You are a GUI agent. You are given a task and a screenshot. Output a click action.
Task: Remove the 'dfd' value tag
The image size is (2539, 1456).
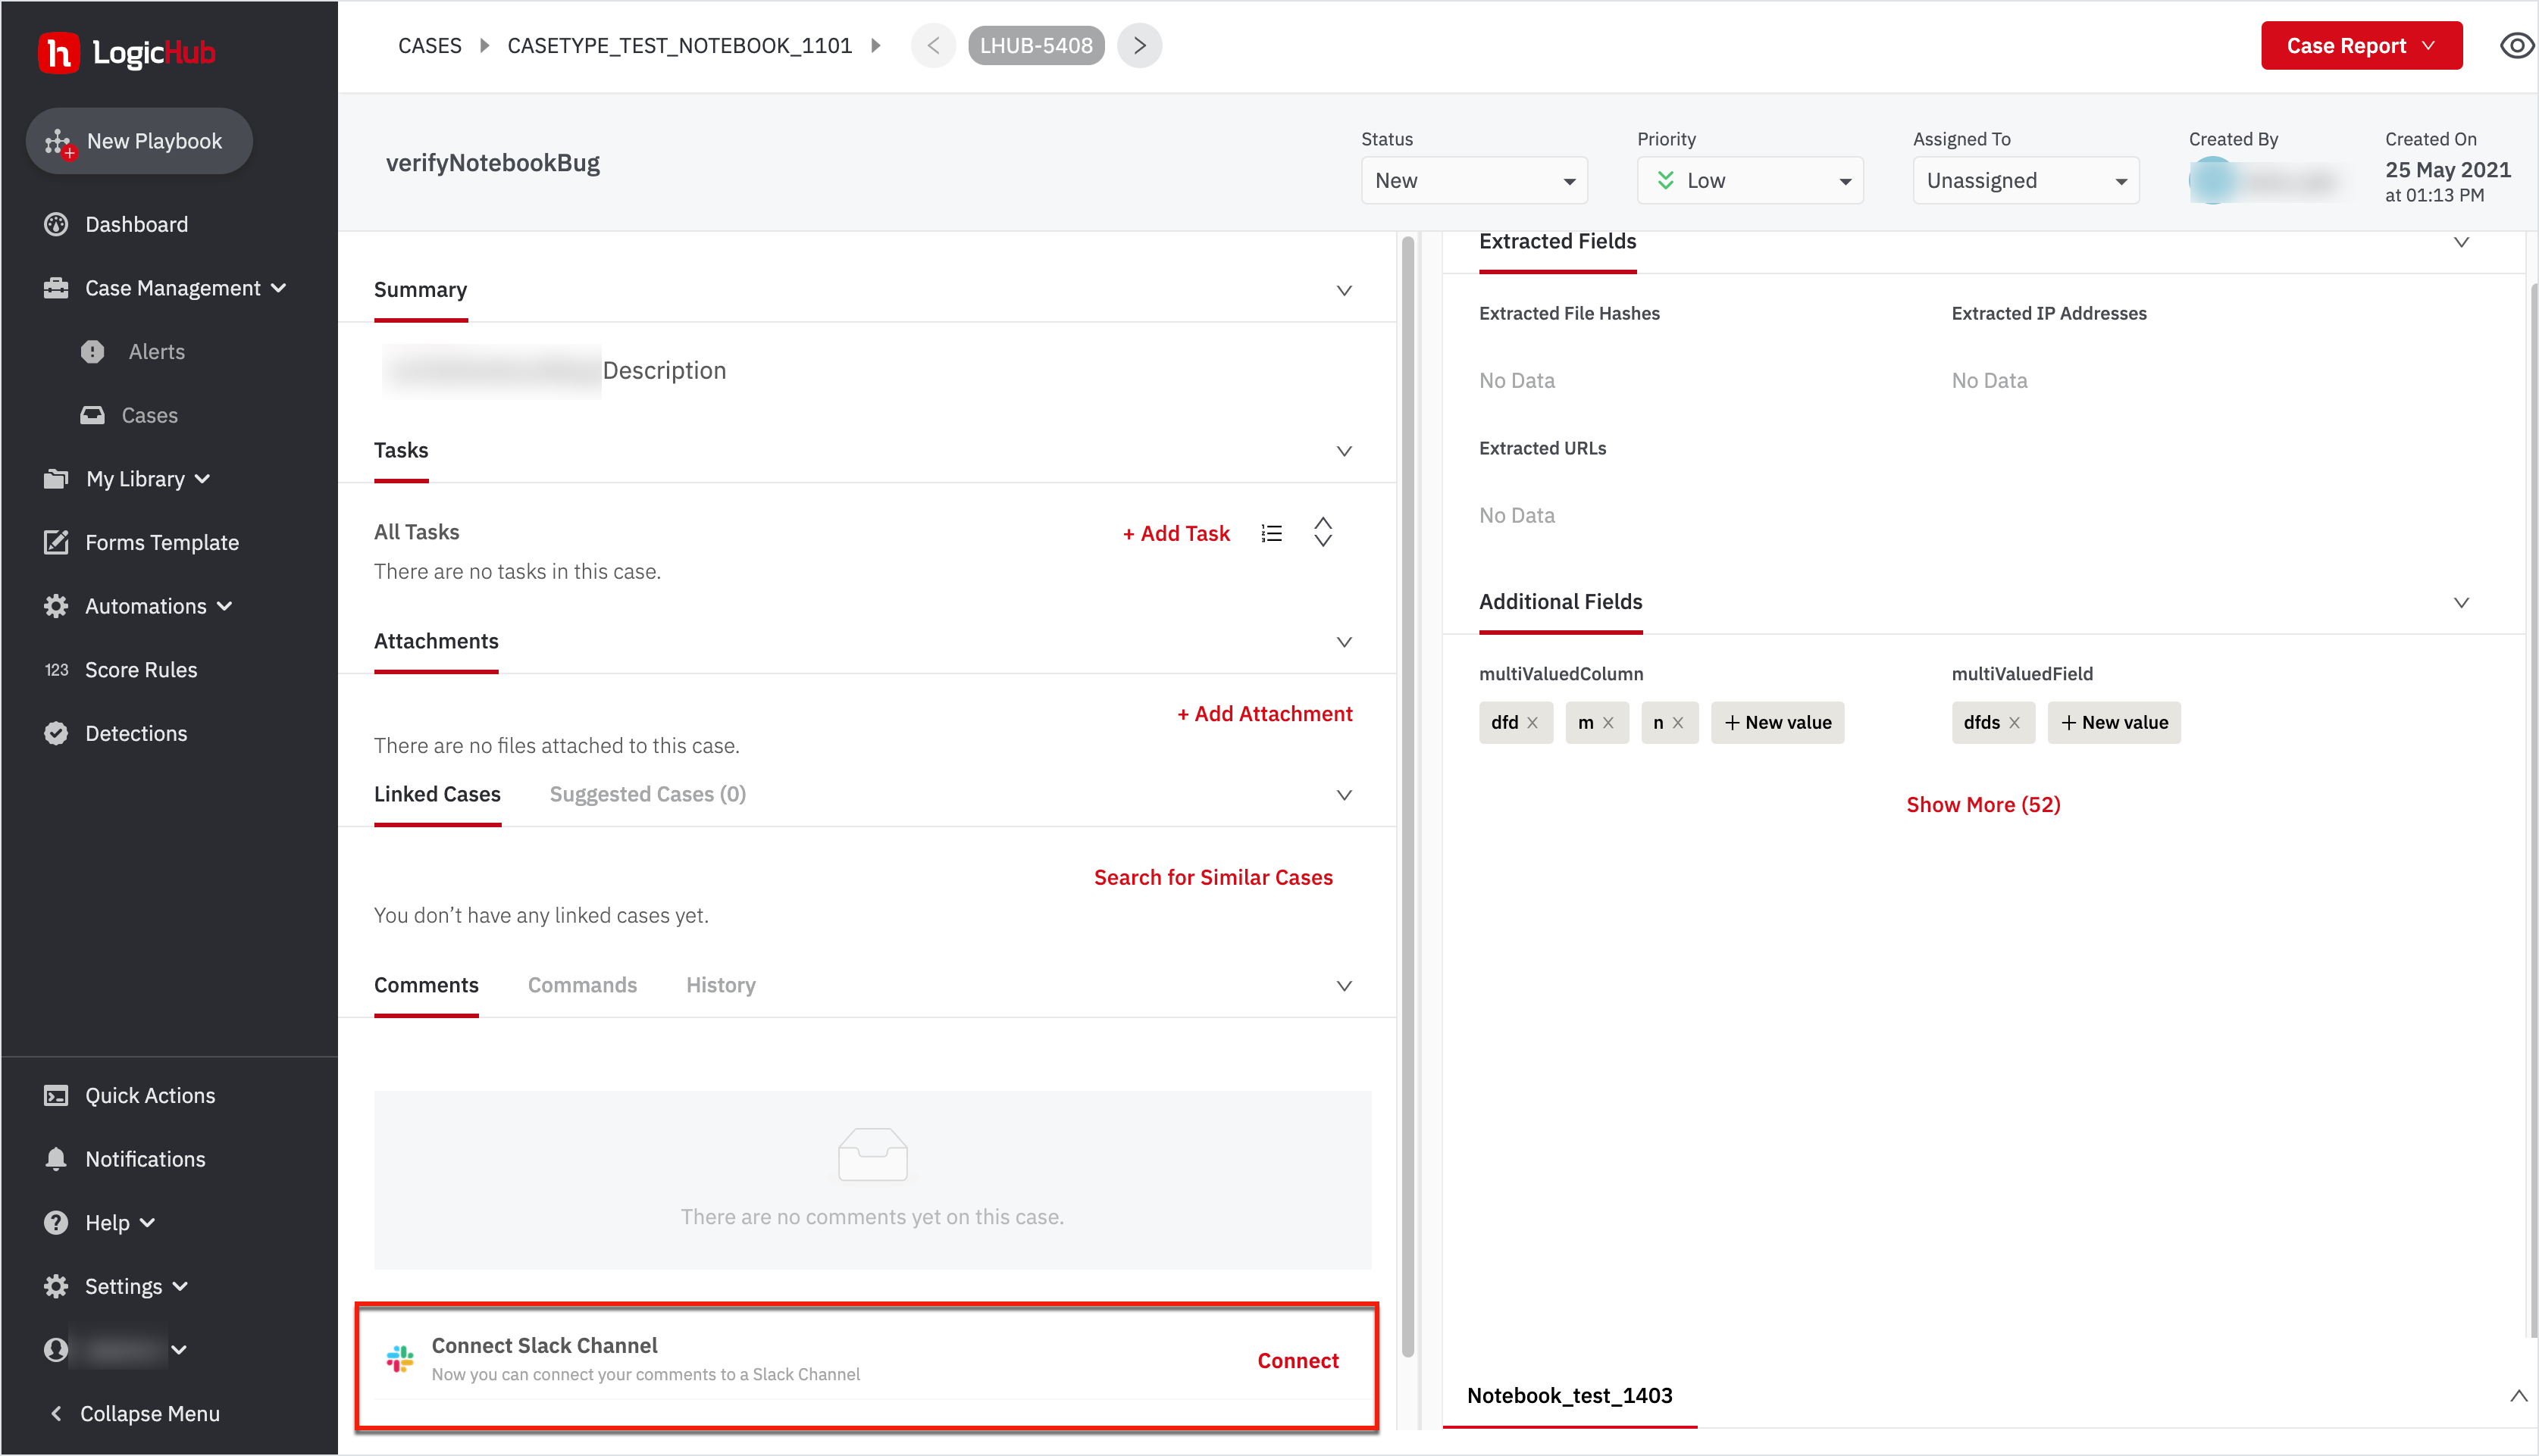pos(1532,723)
